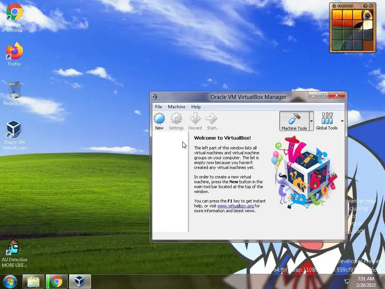Click the puzzle gadget shuffle icon
This screenshot has width=385, height=289.
click(371, 6)
